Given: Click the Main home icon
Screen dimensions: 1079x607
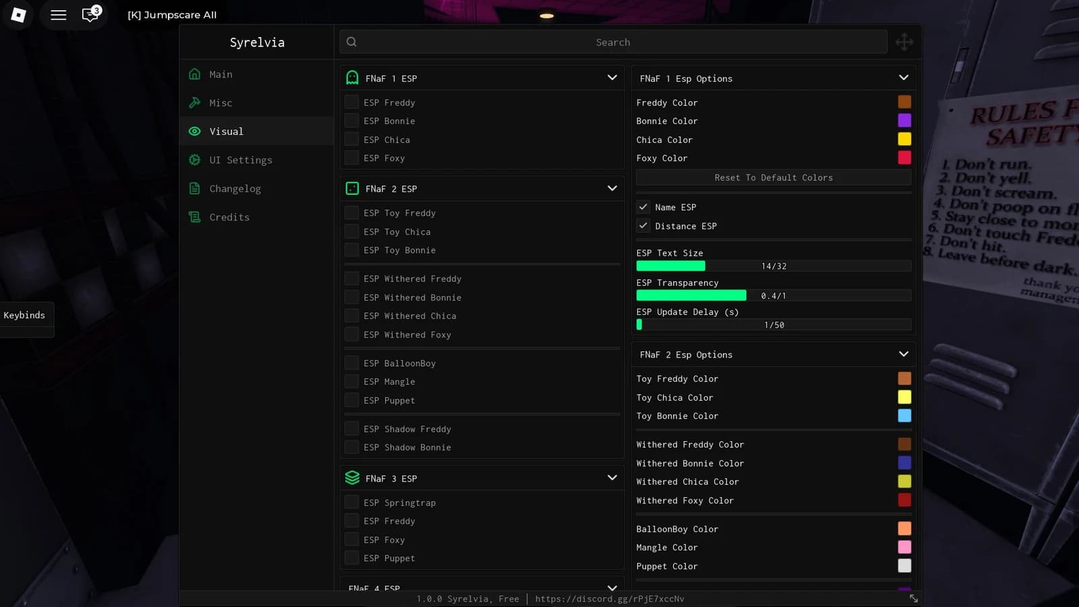Looking at the screenshot, I should (195, 74).
